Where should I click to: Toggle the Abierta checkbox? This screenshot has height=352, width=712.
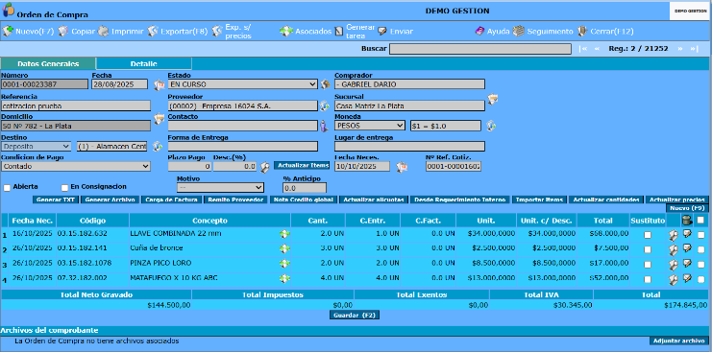7,188
